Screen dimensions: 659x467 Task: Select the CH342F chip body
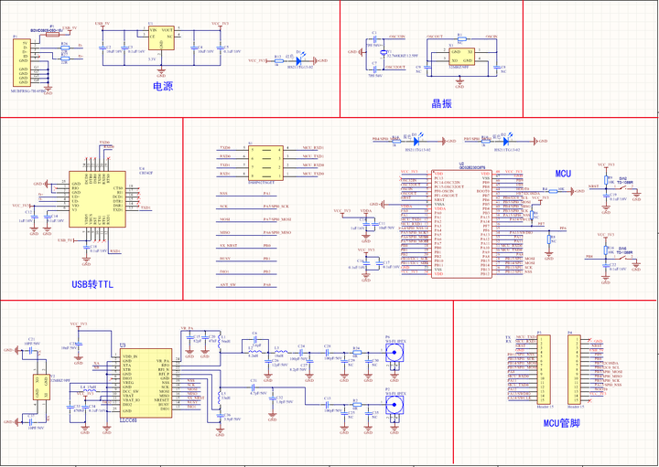click(98, 199)
